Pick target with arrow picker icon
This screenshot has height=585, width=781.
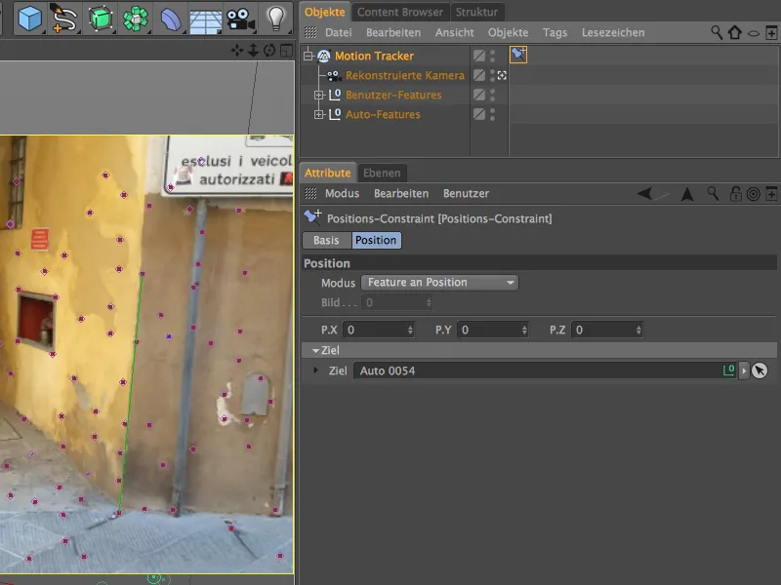tap(760, 370)
